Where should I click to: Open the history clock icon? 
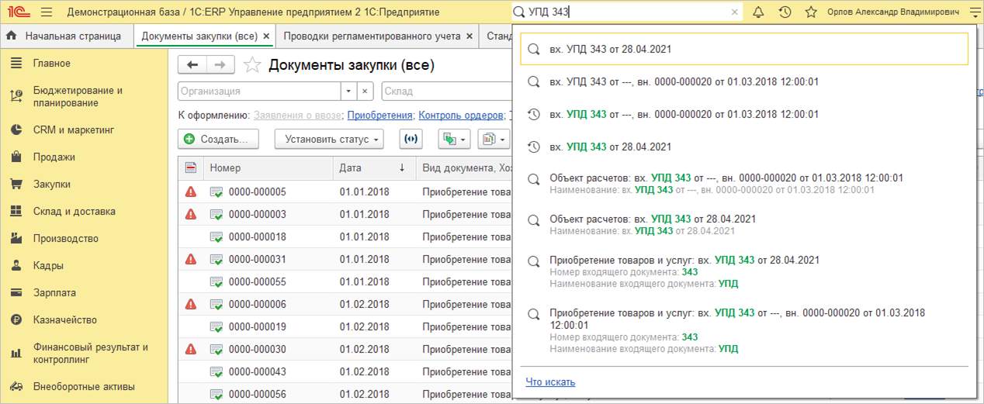pos(785,12)
